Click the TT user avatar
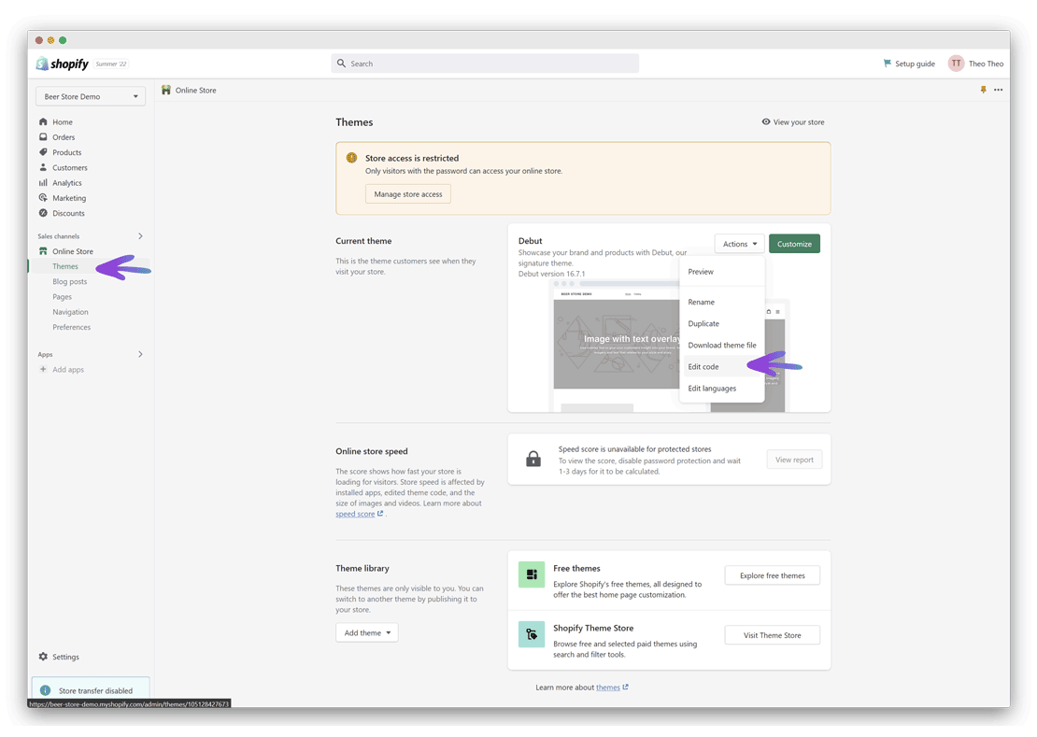1037x737 pixels. click(x=956, y=64)
